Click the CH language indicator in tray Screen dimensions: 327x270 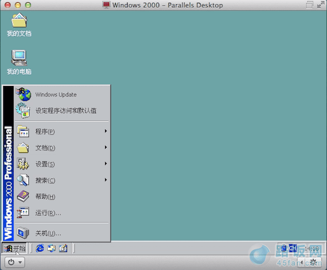pos(293,248)
